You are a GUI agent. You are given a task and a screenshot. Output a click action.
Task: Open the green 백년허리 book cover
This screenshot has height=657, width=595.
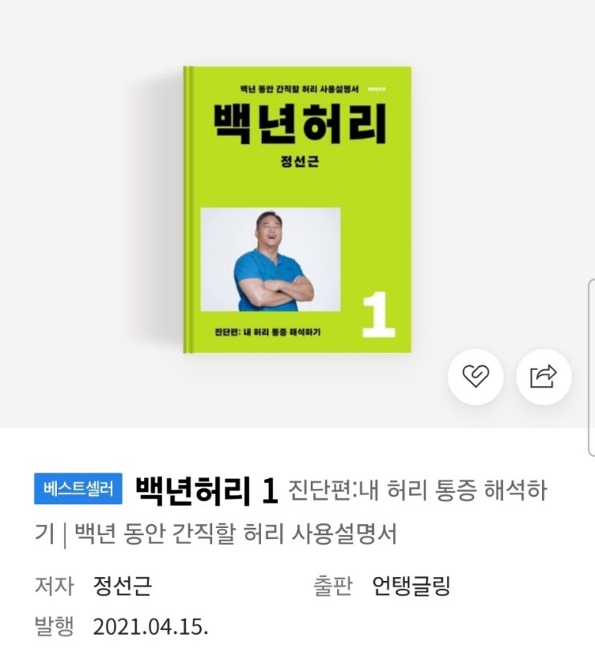tap(297, 209)
